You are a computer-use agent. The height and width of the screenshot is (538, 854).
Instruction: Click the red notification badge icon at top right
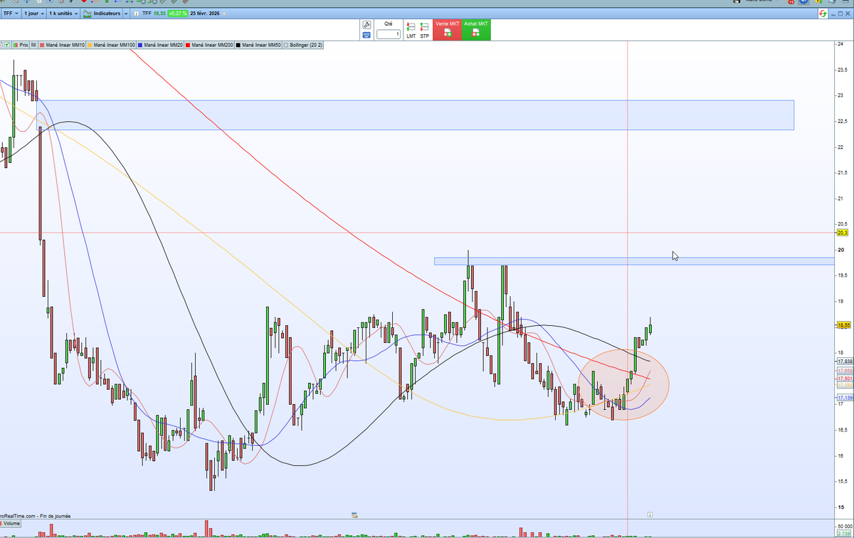[x=791, y=2]
